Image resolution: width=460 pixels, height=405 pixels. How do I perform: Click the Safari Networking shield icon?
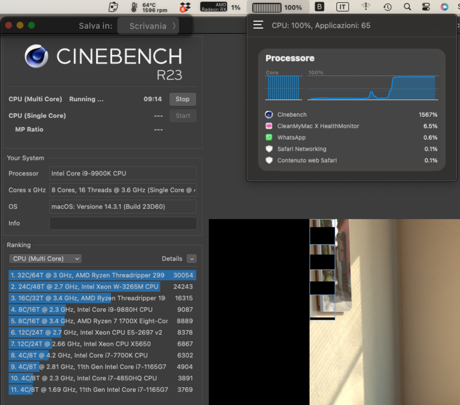[x=269, y=149]
